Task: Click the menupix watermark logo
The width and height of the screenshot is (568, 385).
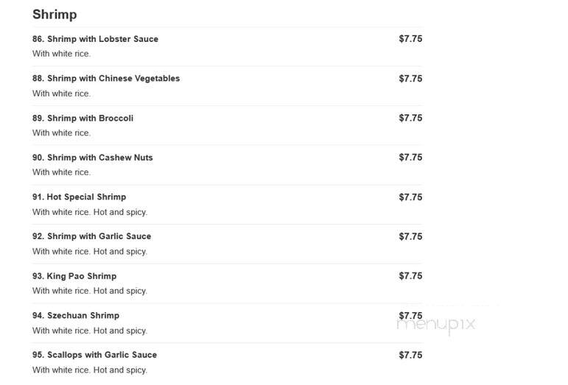Action: (436, 325)
